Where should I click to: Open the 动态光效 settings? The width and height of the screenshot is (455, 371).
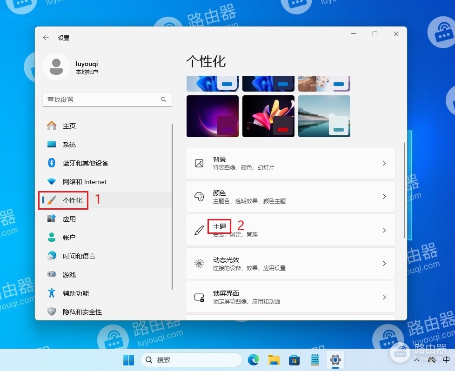[x=290, y=264]
